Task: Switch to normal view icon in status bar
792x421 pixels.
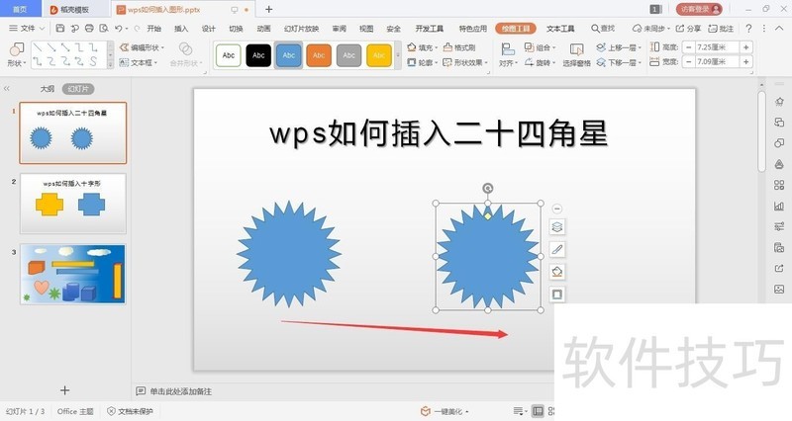Action: [538, 411]
